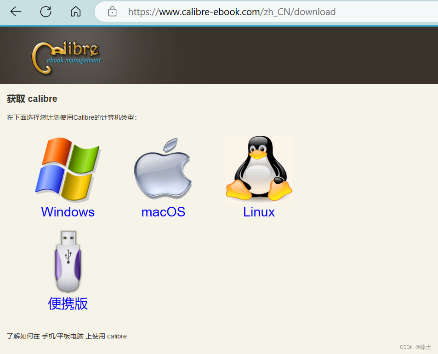This screenshot has width=438, height=354.
Task: Open the 便携版 portable download link
Action: (x=68, y=304)
